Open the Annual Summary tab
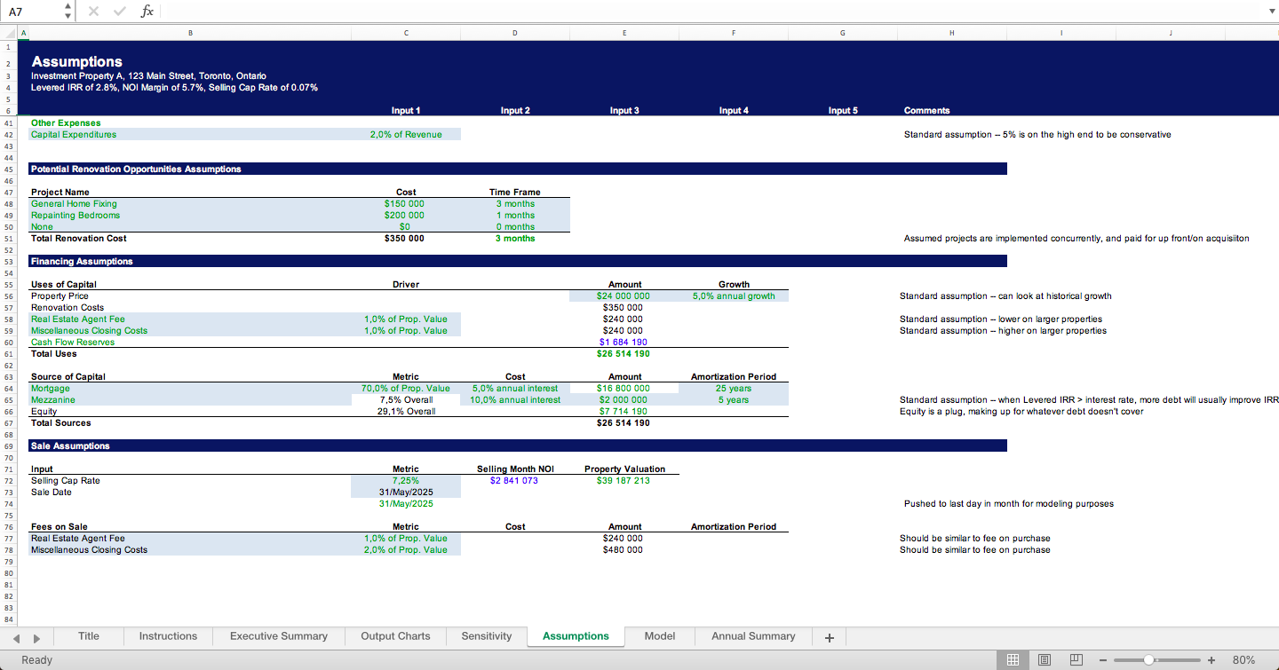This screenshot has height=670, width=1279. point(752,636)
